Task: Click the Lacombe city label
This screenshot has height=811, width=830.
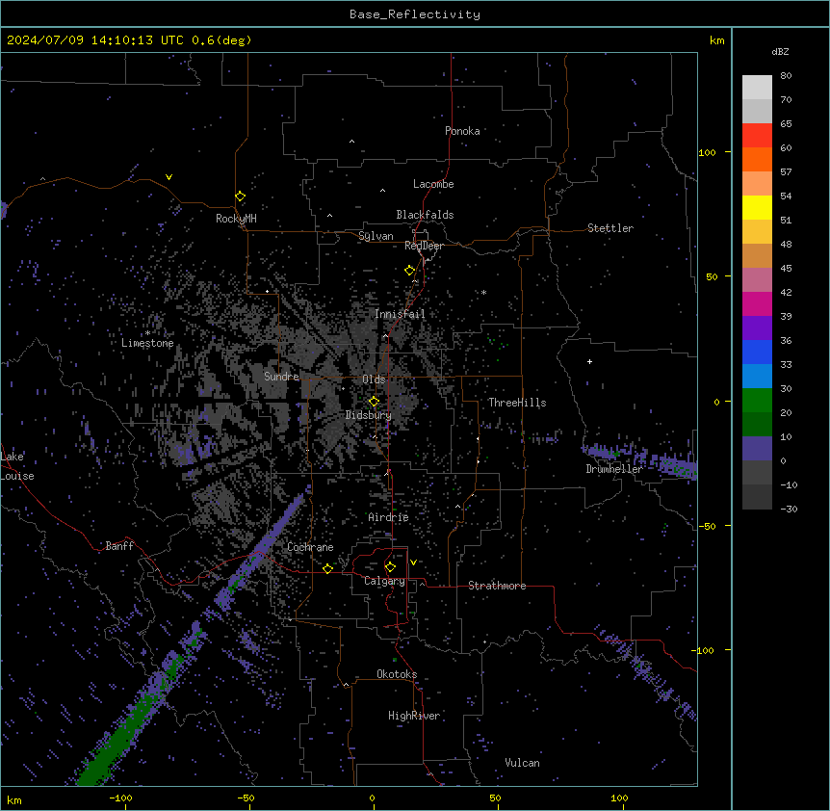Action: 433,184
